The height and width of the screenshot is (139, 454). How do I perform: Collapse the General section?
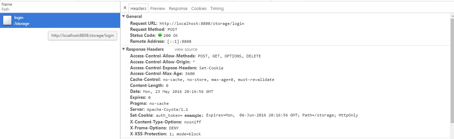[x=124, y=16]
